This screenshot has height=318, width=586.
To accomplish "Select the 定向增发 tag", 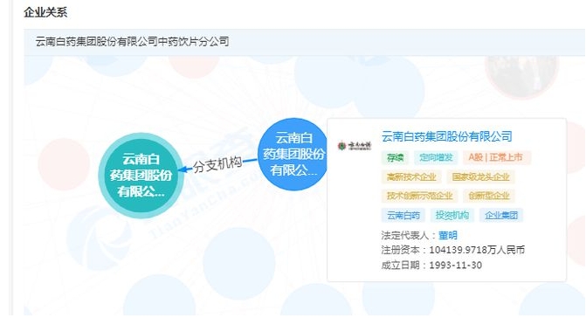I will click(436, 157).
